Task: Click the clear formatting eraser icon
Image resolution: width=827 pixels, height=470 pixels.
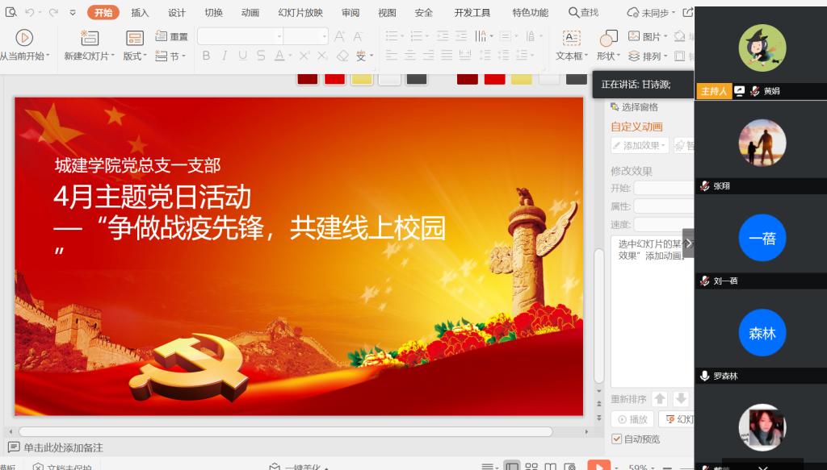Action: click(x=342, y=56)
